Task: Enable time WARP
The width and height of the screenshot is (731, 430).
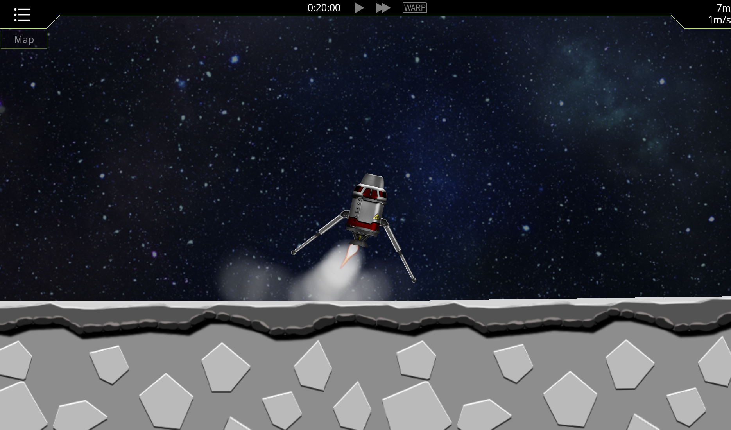Action: point(414,7)
